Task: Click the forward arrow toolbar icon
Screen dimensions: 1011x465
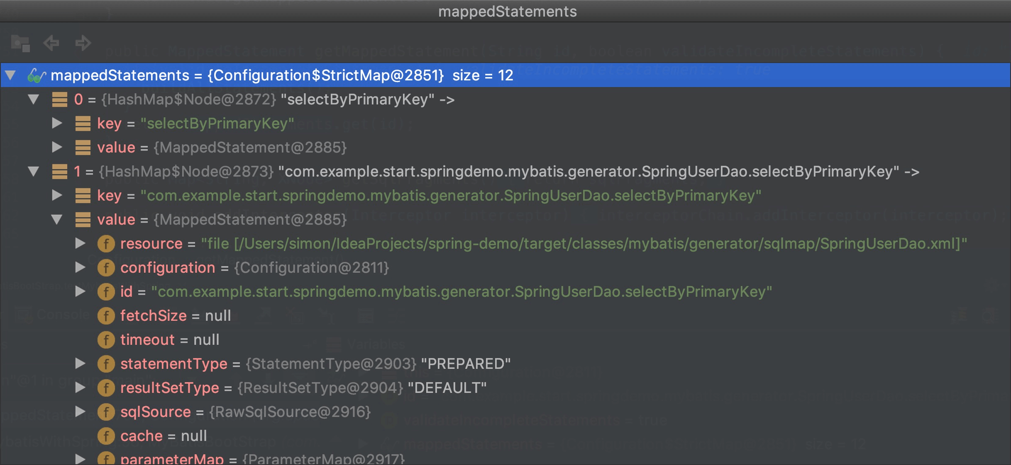Action: pyautogui.click(x=83, y=43)
